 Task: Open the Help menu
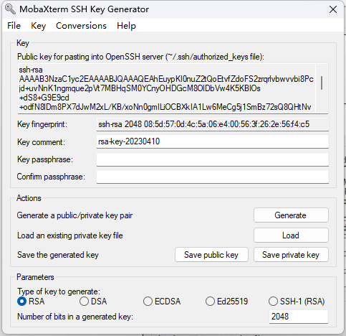[x=126, y=26]
